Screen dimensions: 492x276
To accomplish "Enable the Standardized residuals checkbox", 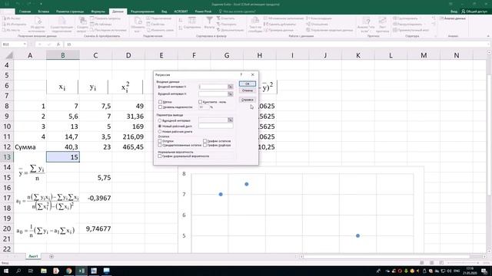I will click(x=160, y=145).
